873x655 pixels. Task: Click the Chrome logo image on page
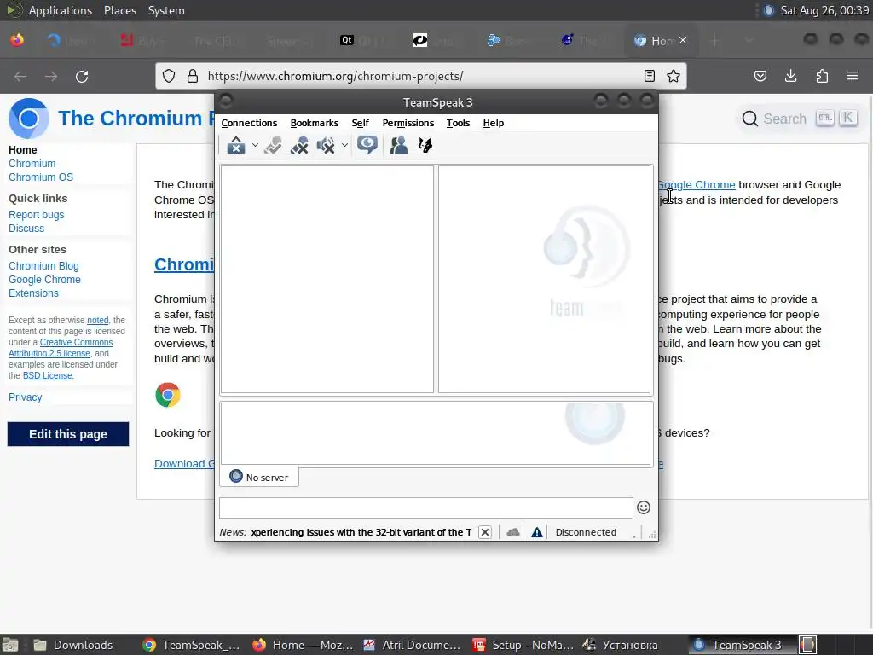[168, 395]
